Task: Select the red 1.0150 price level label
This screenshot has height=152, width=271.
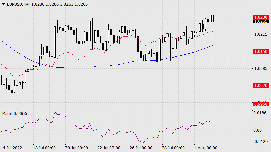Action: tap(261, 51)
